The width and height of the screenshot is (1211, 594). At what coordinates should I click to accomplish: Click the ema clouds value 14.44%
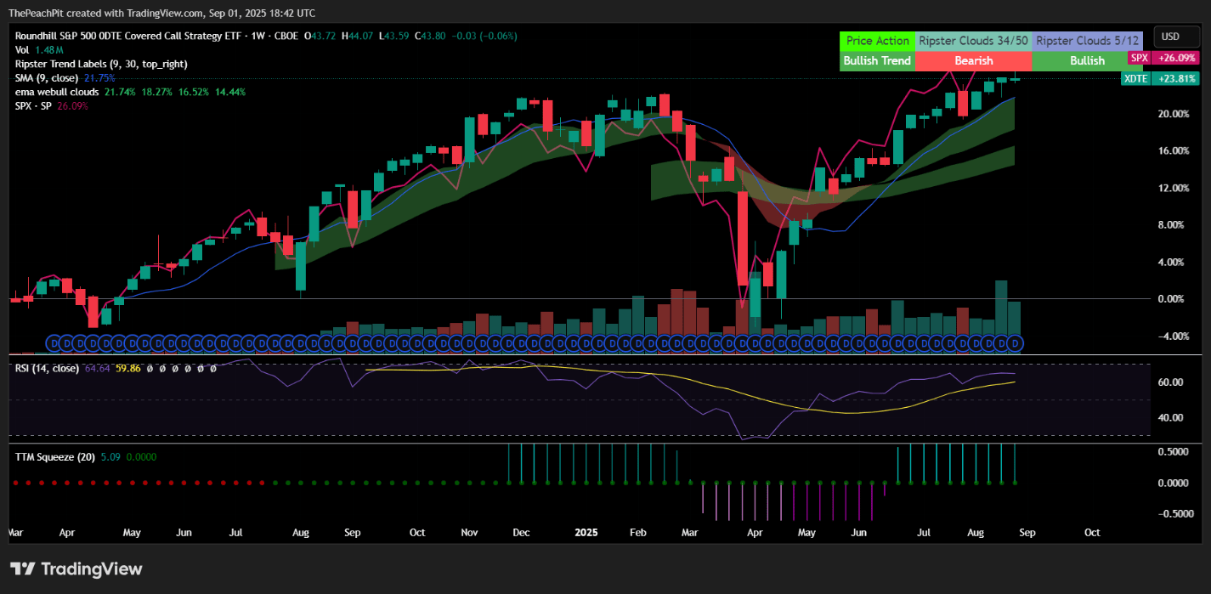click(x=230, y=91)
